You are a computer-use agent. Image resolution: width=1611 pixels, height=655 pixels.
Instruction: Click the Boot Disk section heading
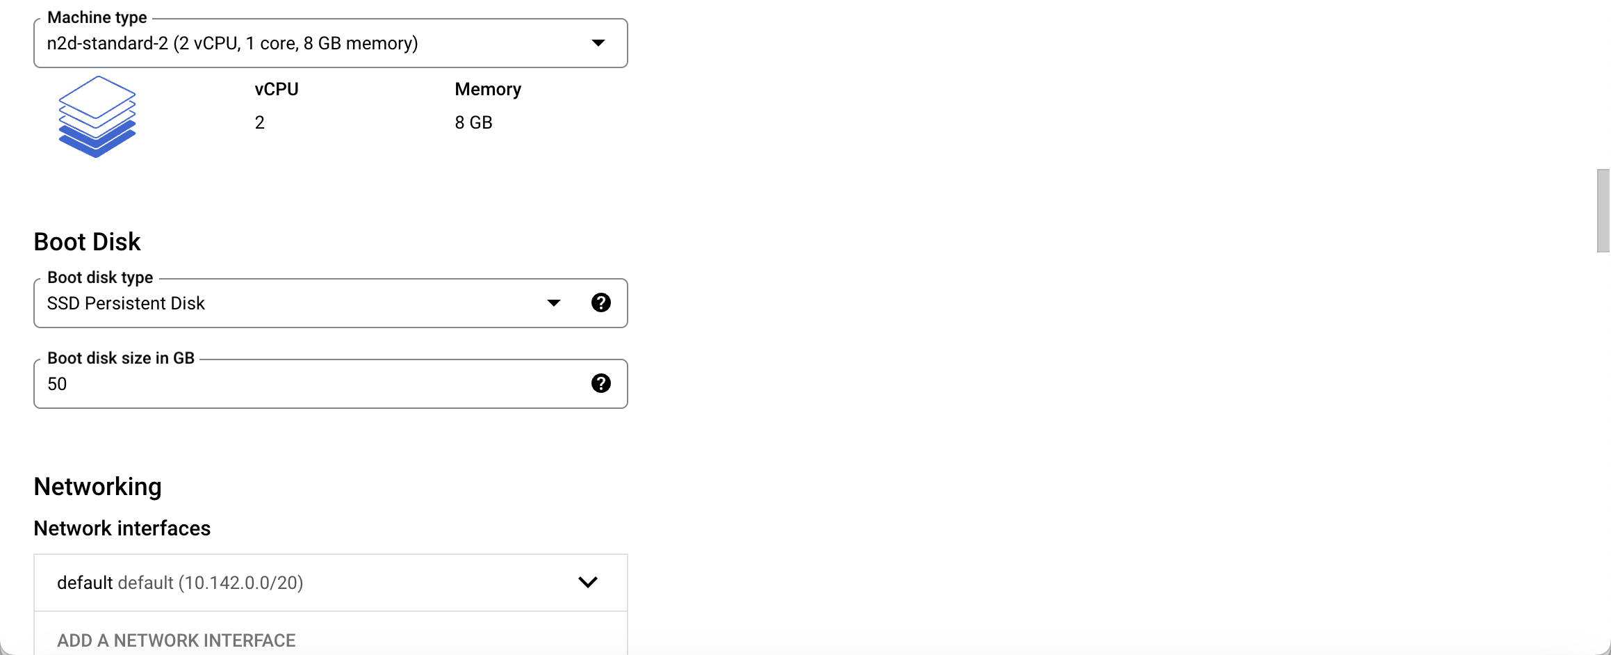[x=87, y=242]
